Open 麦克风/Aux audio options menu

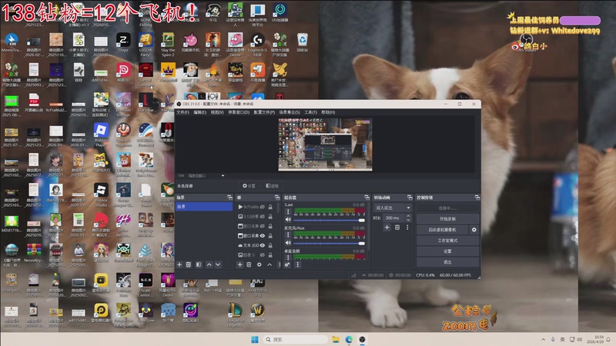tap(288, 235)
